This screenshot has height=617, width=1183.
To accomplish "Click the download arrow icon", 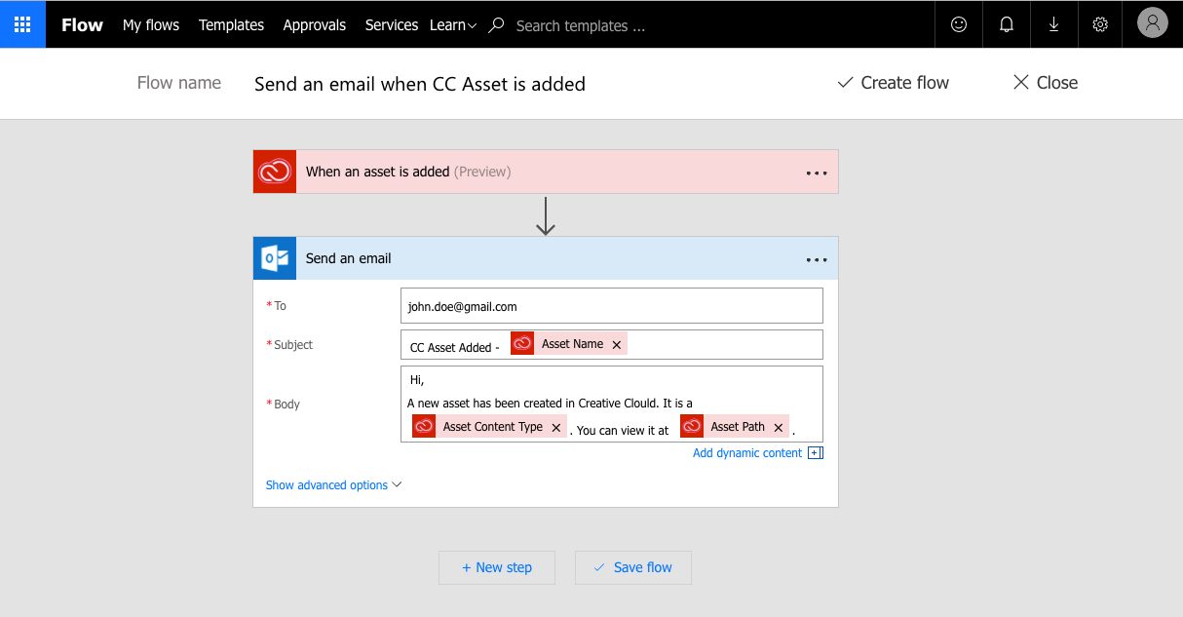I will pos(1053,24).
